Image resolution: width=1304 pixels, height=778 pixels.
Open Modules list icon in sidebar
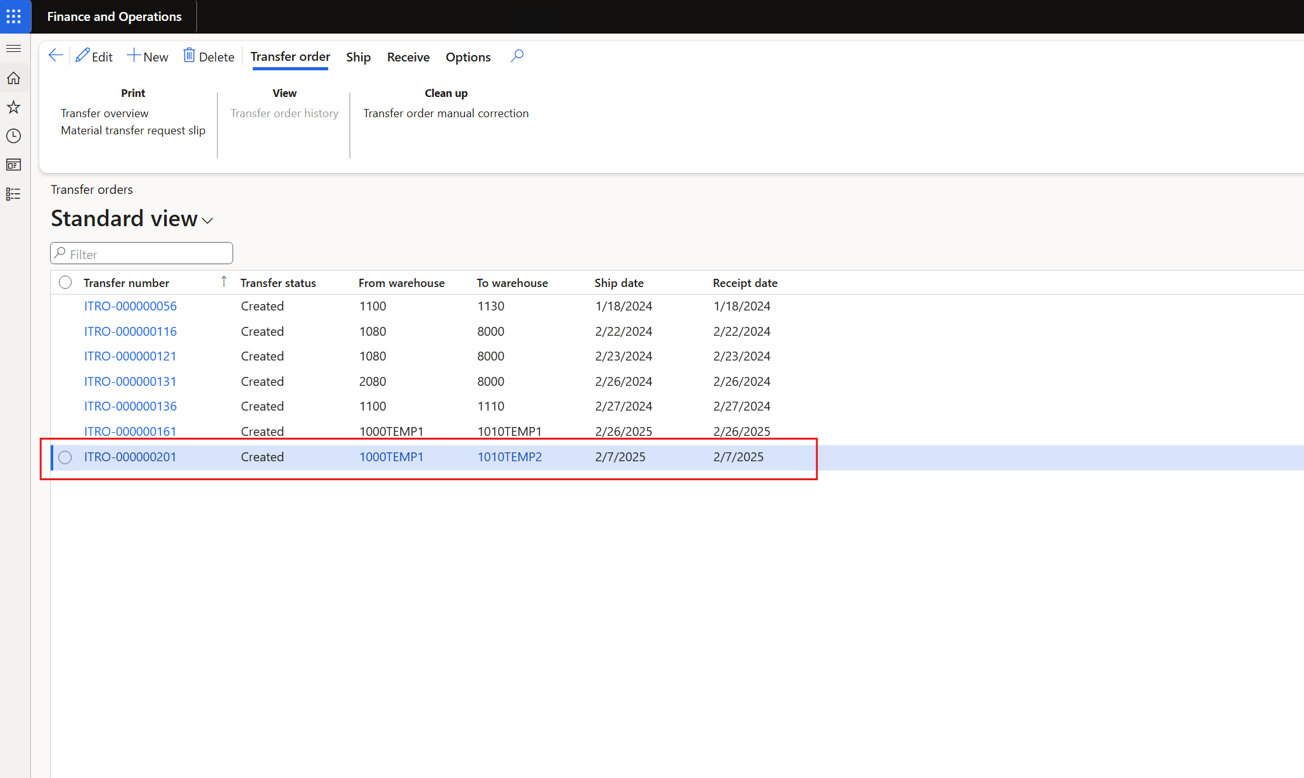(x=13, y=194)
